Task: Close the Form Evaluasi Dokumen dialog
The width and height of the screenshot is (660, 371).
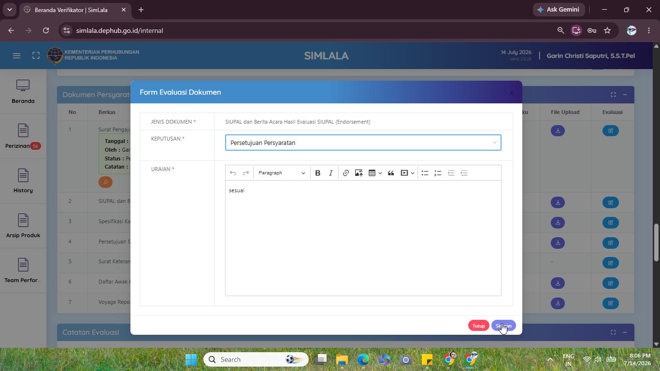Action: click(x=512, y=93)
